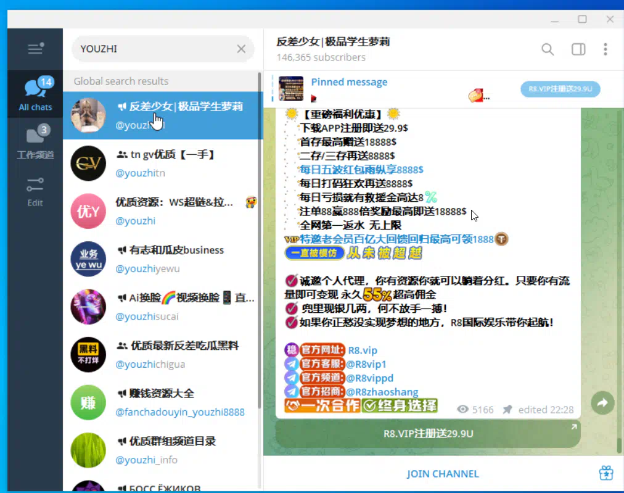Click the 黑料 不打烊 avatar
Viewport: 624px width, 493px height.
[x=88, y=354]
